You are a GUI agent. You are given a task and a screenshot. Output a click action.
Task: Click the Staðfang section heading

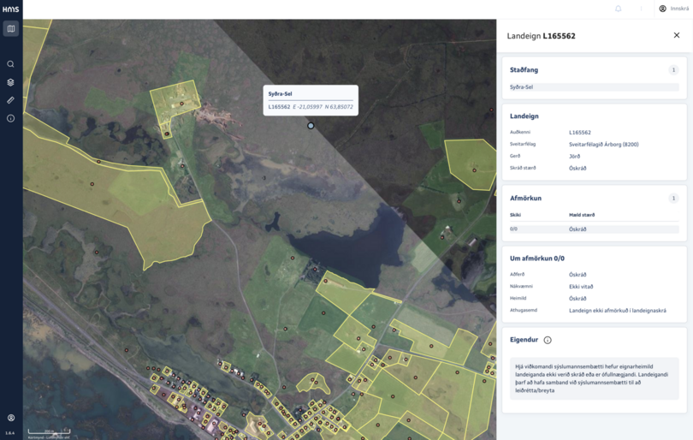(x=524, y=70)
